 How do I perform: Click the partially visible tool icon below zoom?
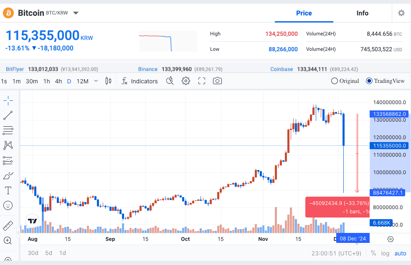pos(8,259)
